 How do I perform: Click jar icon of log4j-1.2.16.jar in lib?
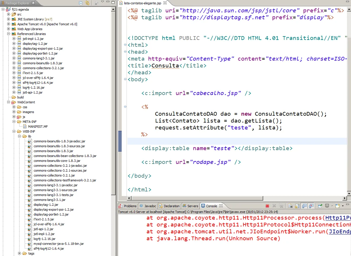(30, 239)
